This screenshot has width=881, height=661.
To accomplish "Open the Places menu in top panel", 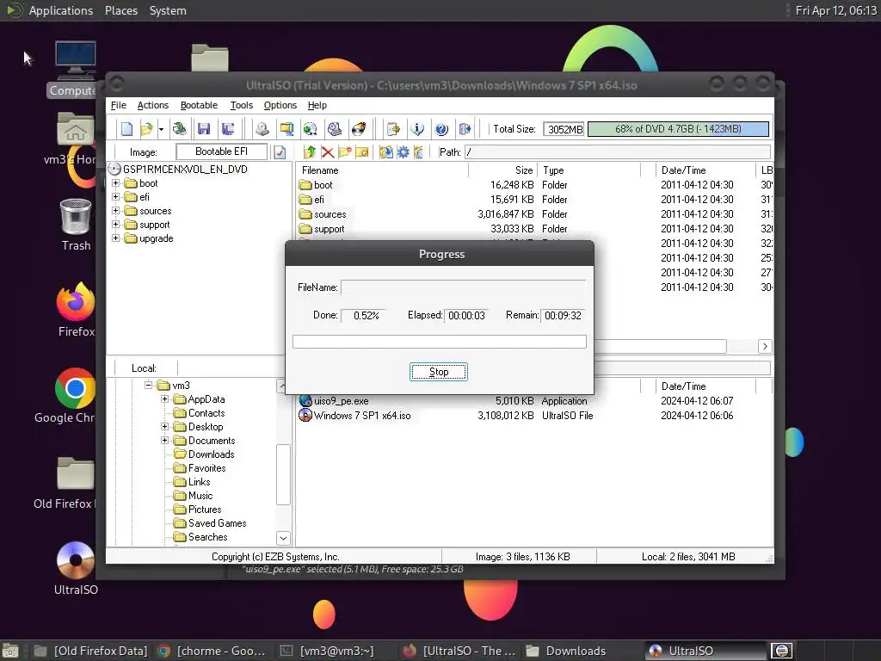I will click(x=121, y=10).
